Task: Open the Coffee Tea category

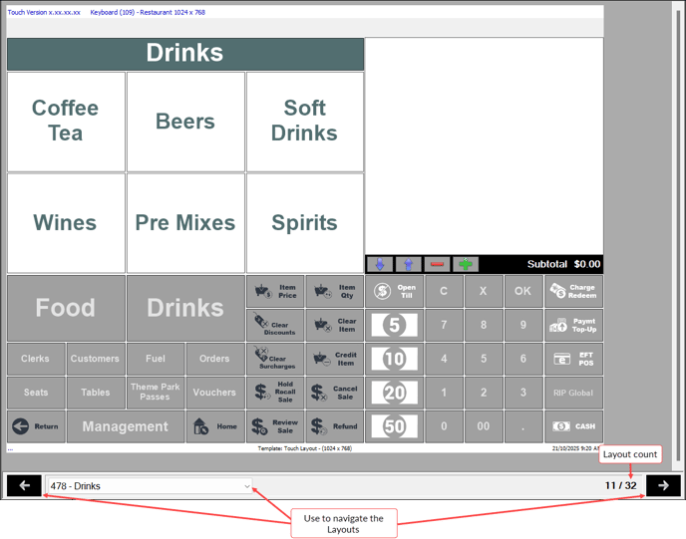Action: pos(66,122)
